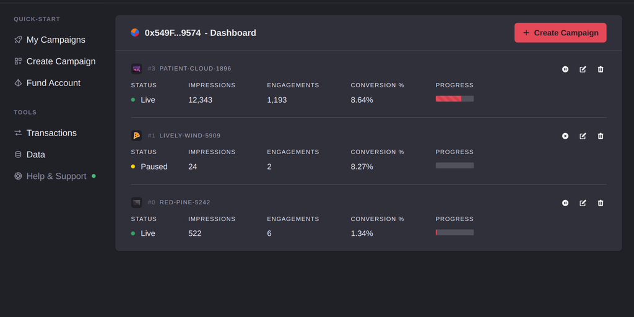
Task: Resume the LIVELY-WIND-5909 campaign
Action: [x=565, y=136]
